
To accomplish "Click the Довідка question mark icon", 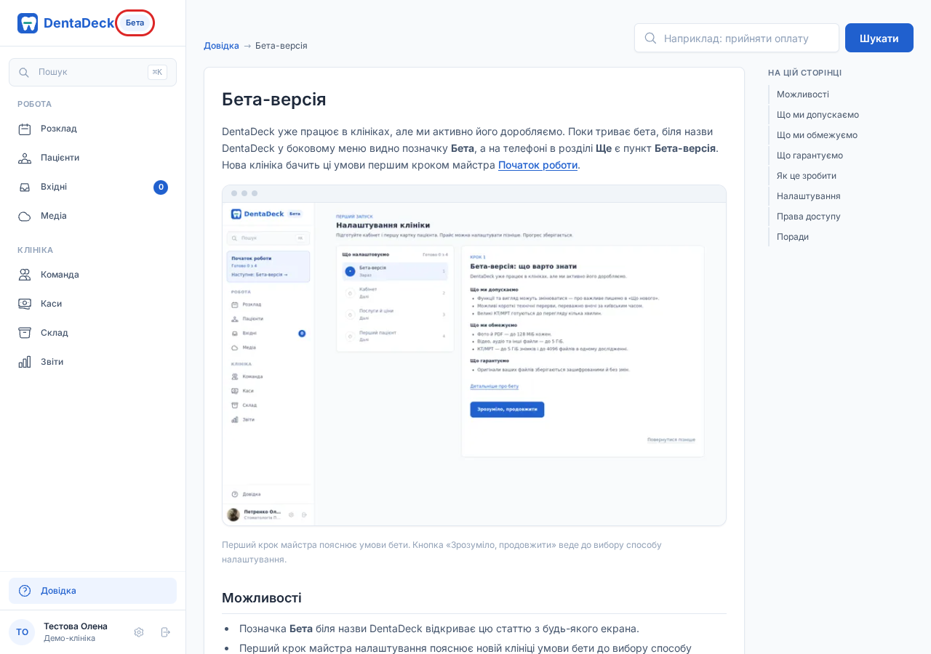I will 25,591.
